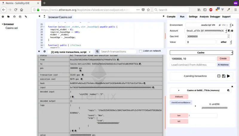Adjust the gas limit stepper
Viewport: 239px width, 136px height.
(229, 36)
